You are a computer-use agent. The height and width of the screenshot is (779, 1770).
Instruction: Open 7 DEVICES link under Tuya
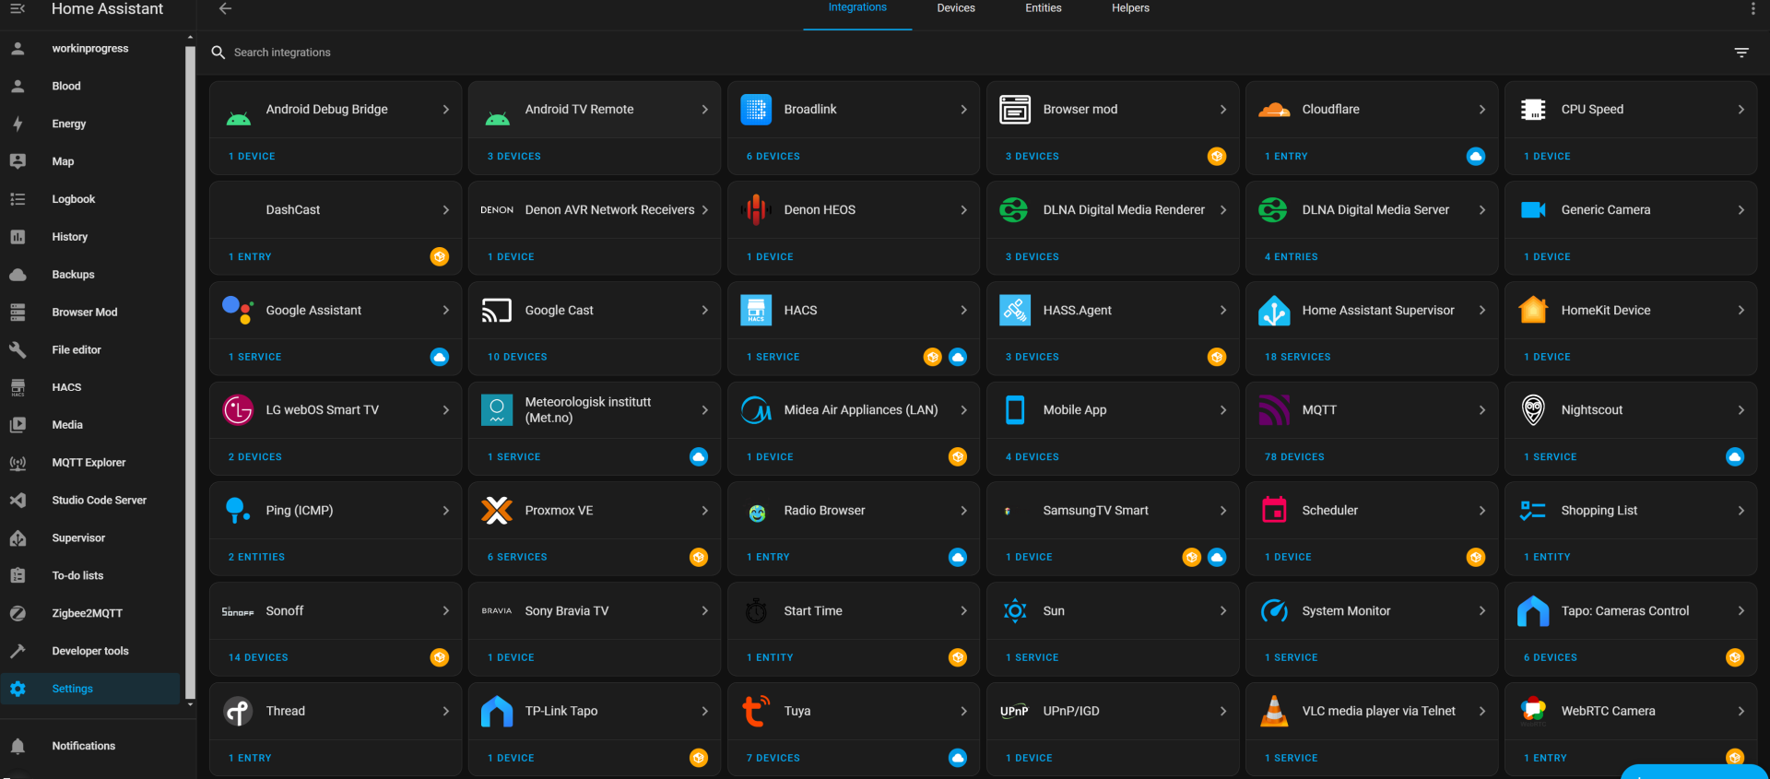(773, 759)
